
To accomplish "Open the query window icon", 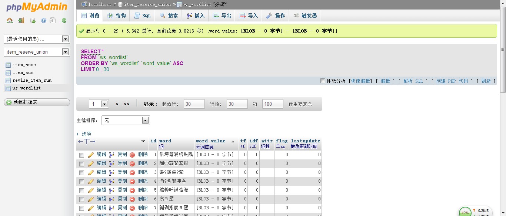I will click(x=33, y=21).
